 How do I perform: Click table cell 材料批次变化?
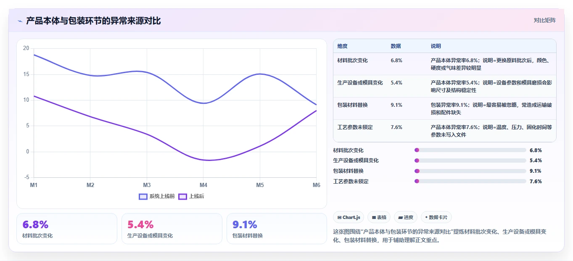click(352, 61)
